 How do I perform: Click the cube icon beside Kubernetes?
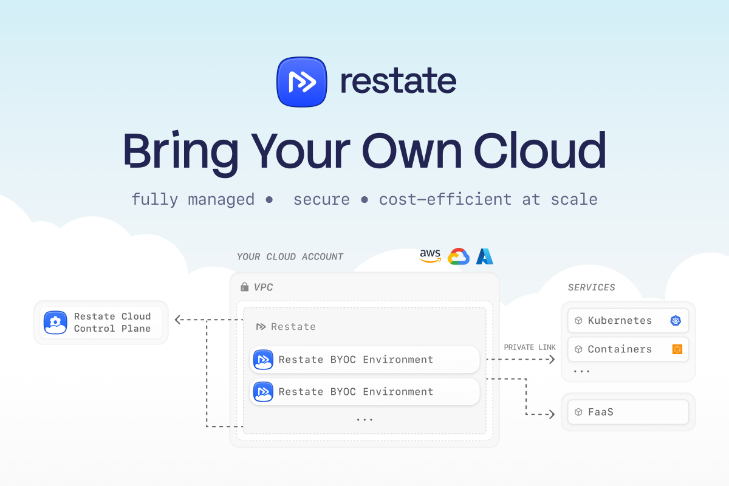(579, 321)
